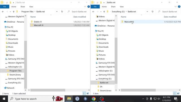The width and height of the screenshot is (181, 102).
Task: Open Documents in right navigation pane
Action: (102, 43)
